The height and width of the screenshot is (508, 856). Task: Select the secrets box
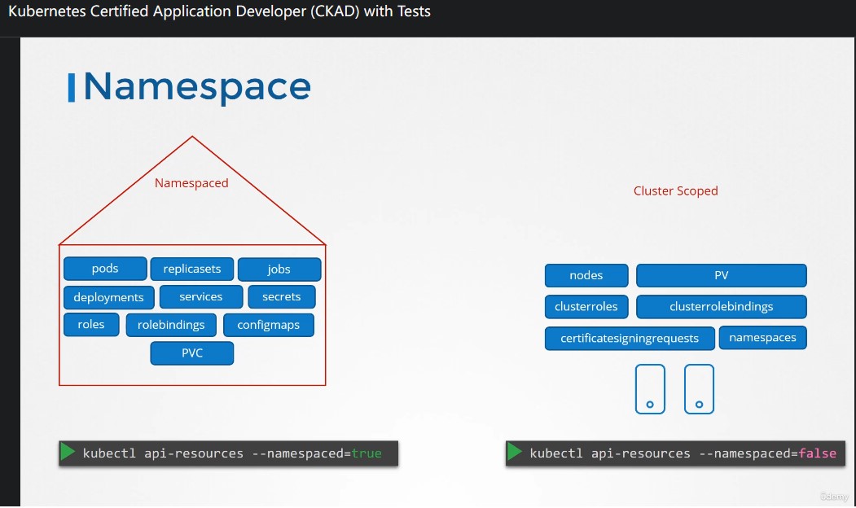(x=282, y=297)
